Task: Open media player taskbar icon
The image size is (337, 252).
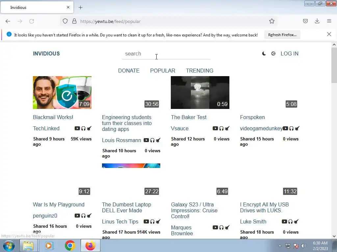Action: [49, 245]
